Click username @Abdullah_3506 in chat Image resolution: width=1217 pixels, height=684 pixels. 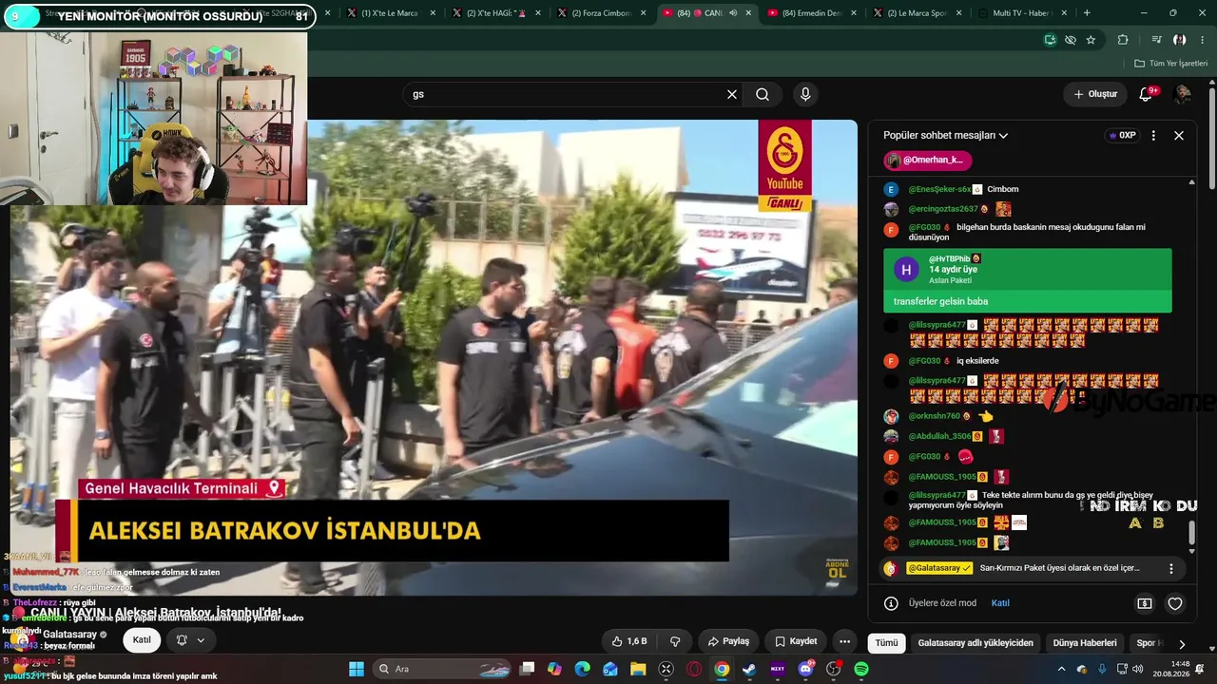pos(939,436)
